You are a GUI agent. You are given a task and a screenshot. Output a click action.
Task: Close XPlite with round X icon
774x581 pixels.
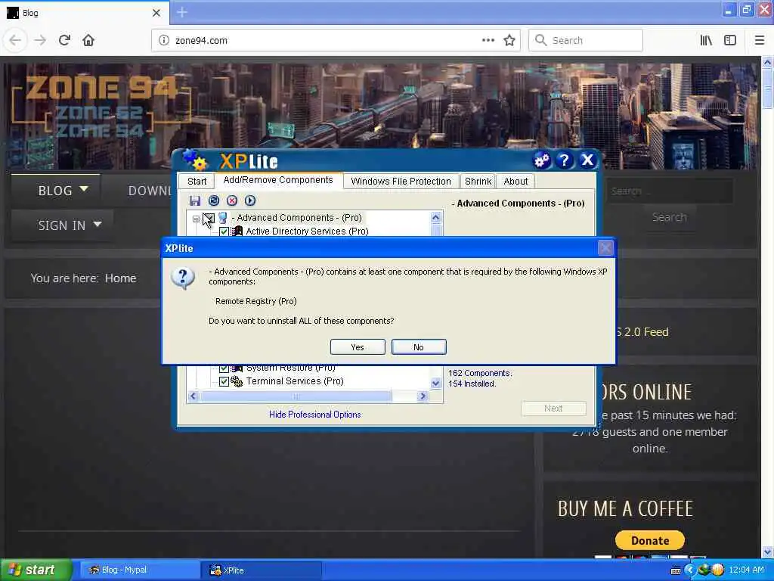pyautogui.click(x=587, y=160)
